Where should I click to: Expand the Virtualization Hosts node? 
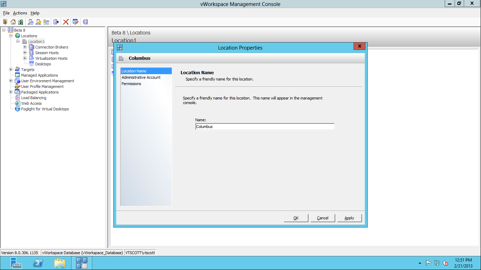[x=25, y=58]
